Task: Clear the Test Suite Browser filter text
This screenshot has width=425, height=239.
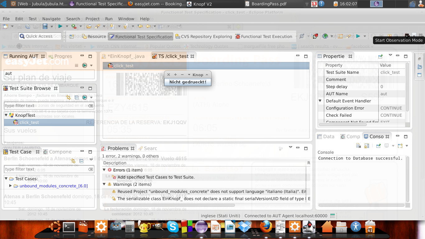Action: pyautogui.click(x=91, y=106)
